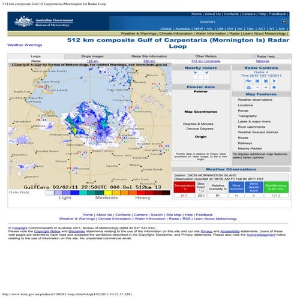Select the north-east nearby radar arrow
The height and width of the screenshot is (297, 297).
point(206,73)
